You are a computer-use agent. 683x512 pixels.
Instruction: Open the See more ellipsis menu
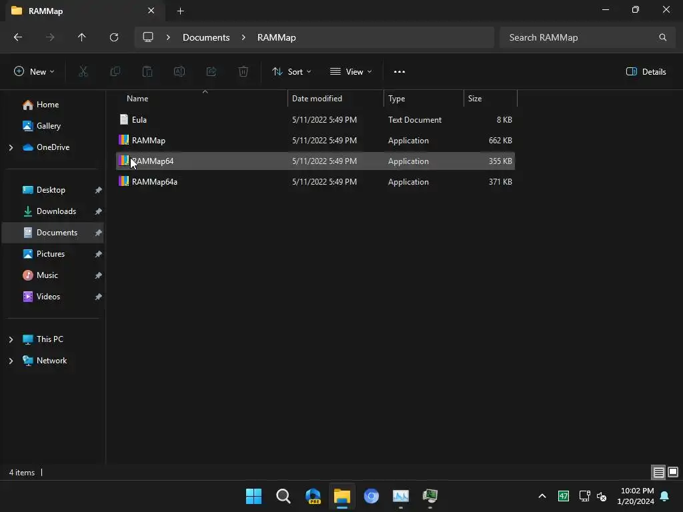point(400,72)
